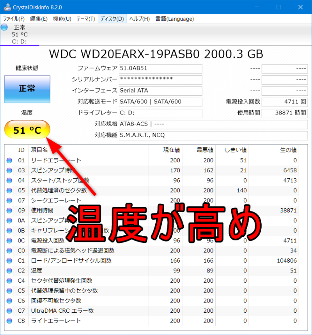The image size is (312, 335).
Task: Click the firmware field 51.0AB51
Action: coord(160,68)
